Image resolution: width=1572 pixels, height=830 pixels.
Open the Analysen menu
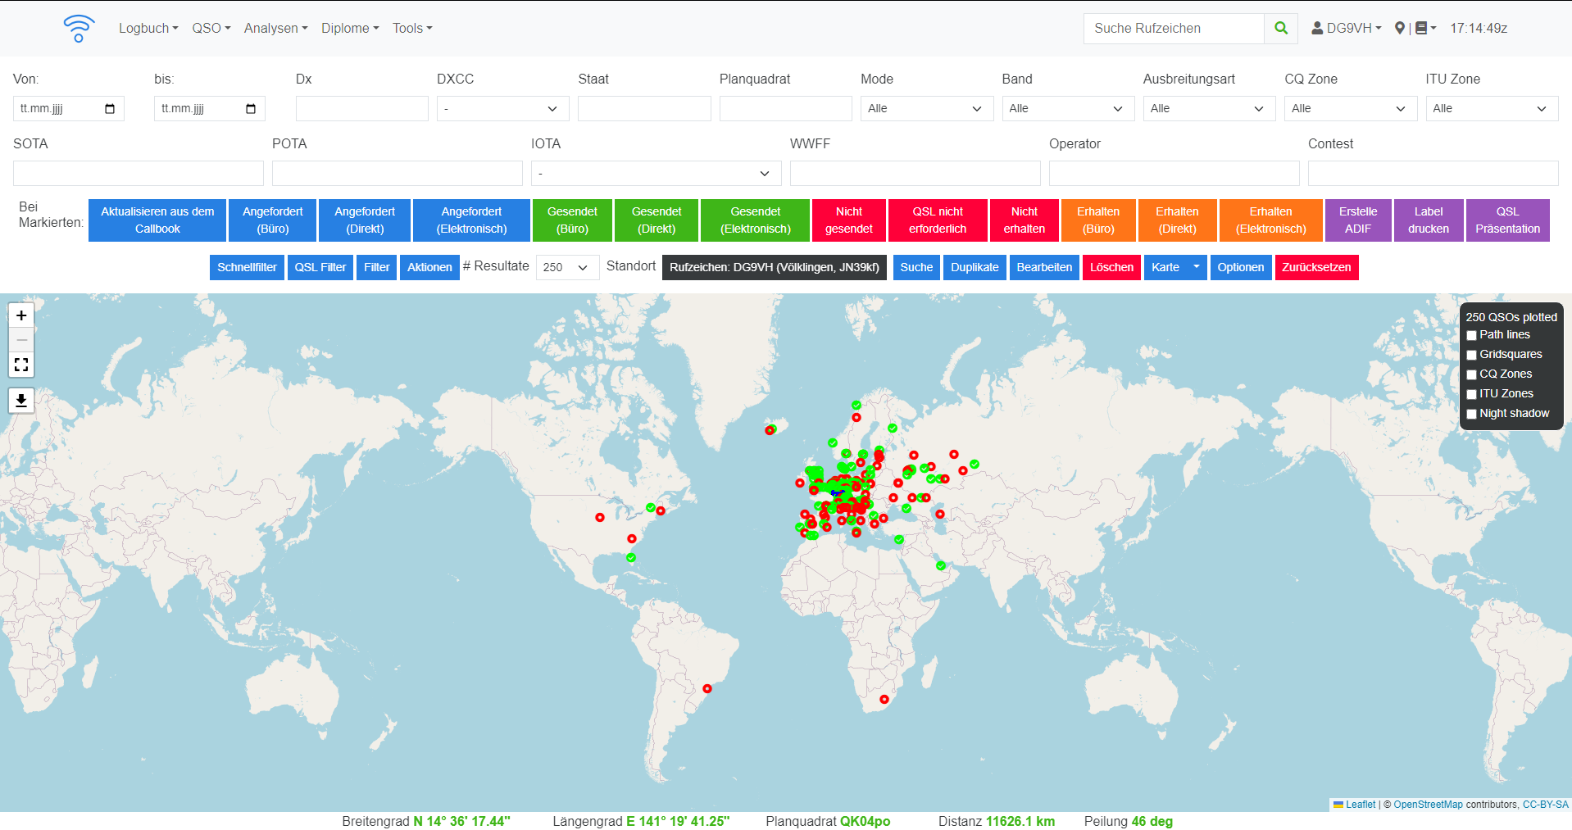pos(275,28)
